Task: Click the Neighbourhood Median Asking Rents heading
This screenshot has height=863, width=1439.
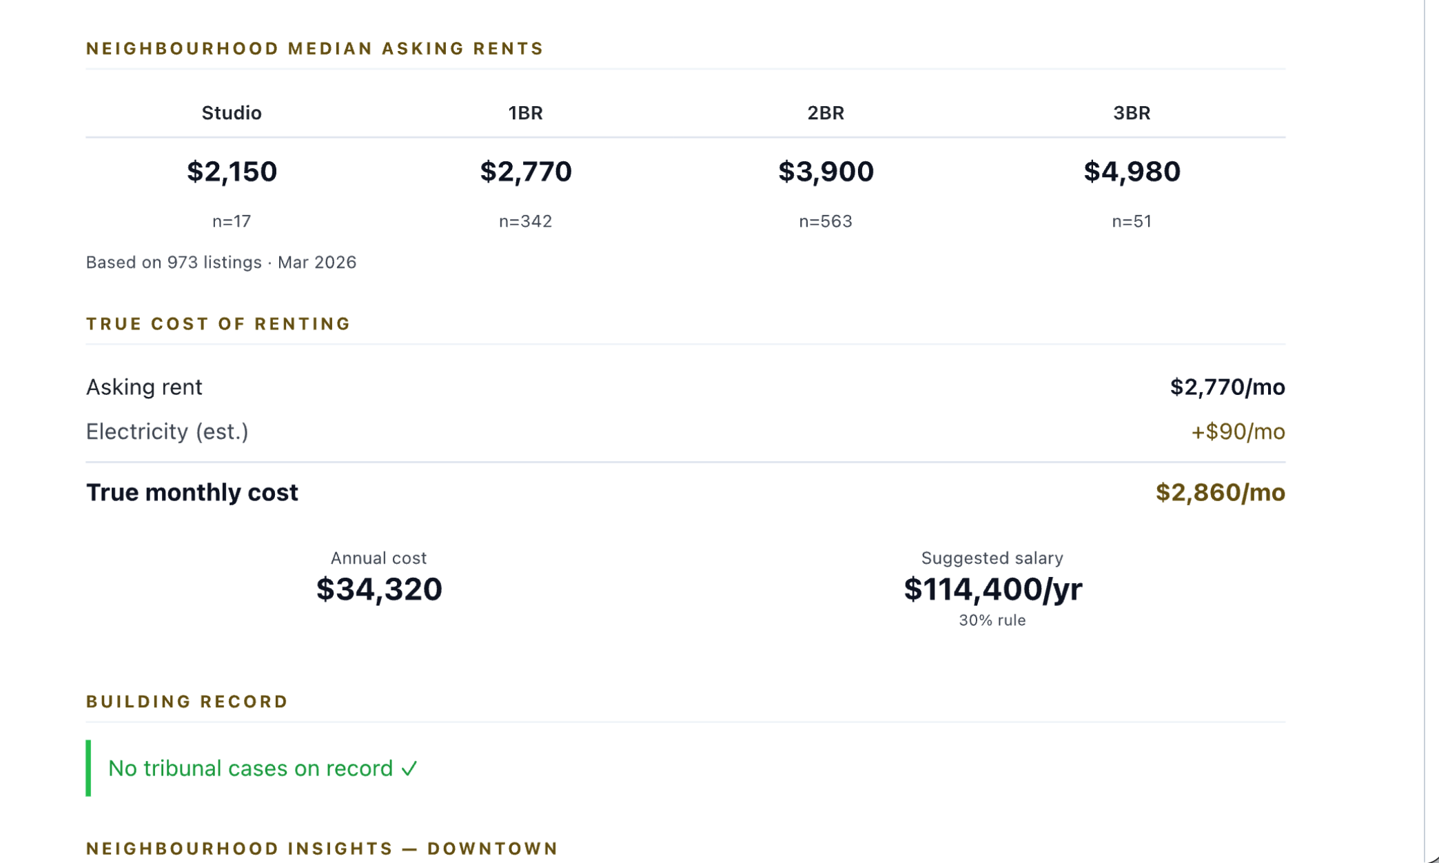Action: (x=314, y=49)
